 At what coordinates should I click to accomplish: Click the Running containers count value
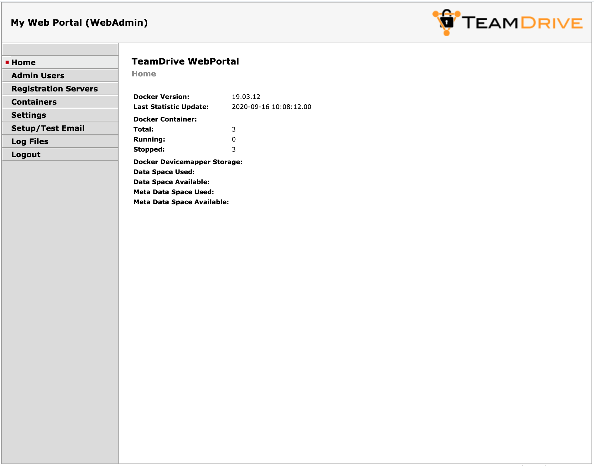pyautogui.click(x=234, y=139)
